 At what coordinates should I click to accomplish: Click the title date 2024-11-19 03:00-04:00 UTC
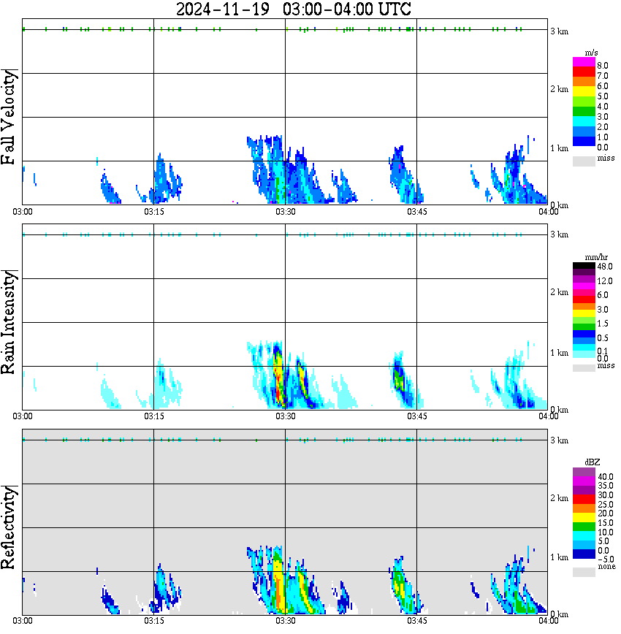pyautogui.click(x=293, y=9)
